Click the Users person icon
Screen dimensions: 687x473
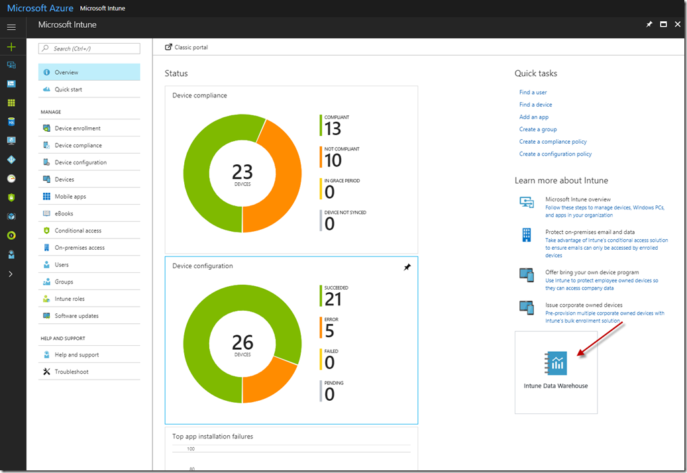coord(46,264)
